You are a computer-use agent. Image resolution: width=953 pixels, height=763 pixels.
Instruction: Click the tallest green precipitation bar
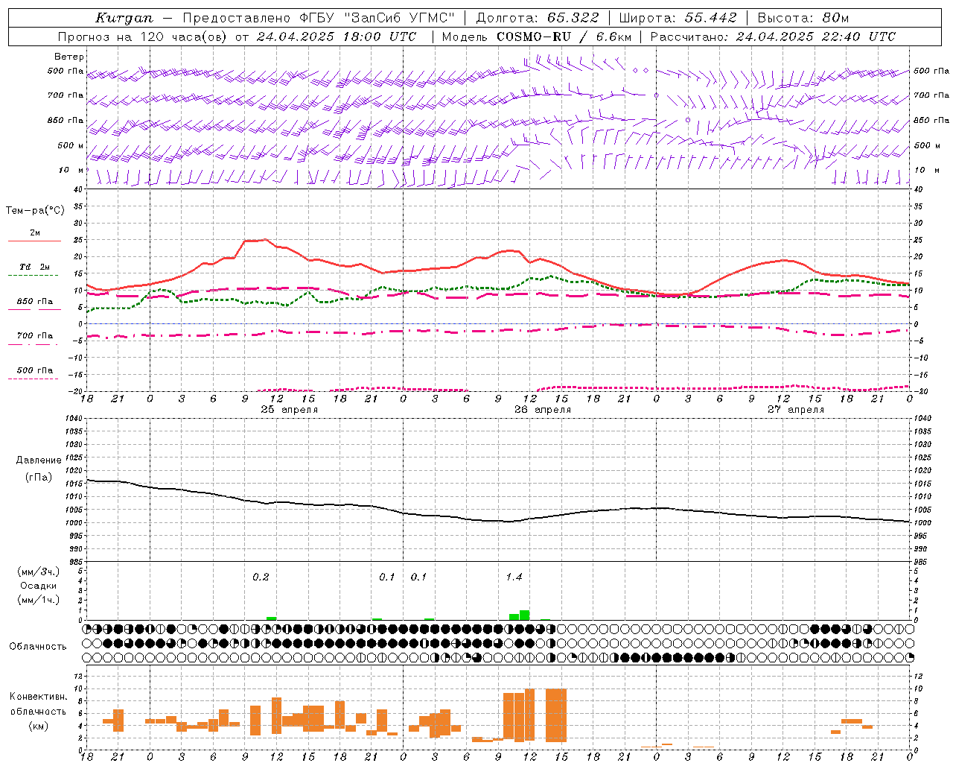[525, 615]
